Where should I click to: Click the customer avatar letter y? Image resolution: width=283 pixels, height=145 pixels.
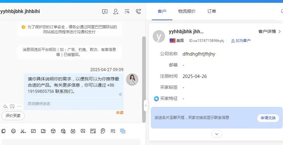tap(159, 36)
